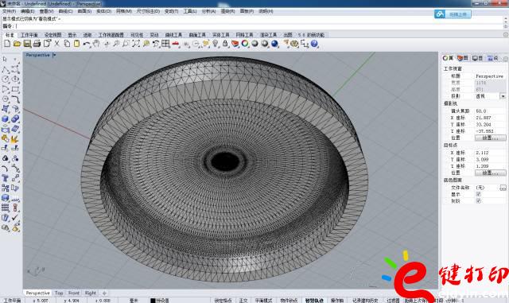The width and height of the screenshot is (509, 303).
Task: Switch to the 曲线工具 toolbar tab
Action: pos(173,35)
